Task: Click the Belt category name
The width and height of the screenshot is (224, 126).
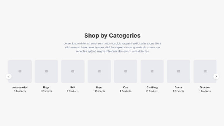Action: click(x=73, y=87)
